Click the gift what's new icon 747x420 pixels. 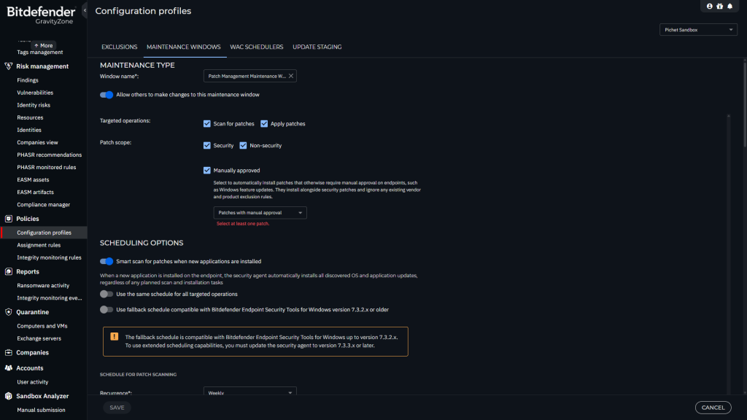click(719, 6)
